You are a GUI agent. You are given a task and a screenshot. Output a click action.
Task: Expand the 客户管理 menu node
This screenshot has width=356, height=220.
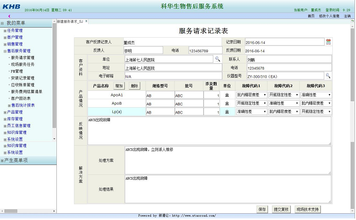[x=5, y=37]
